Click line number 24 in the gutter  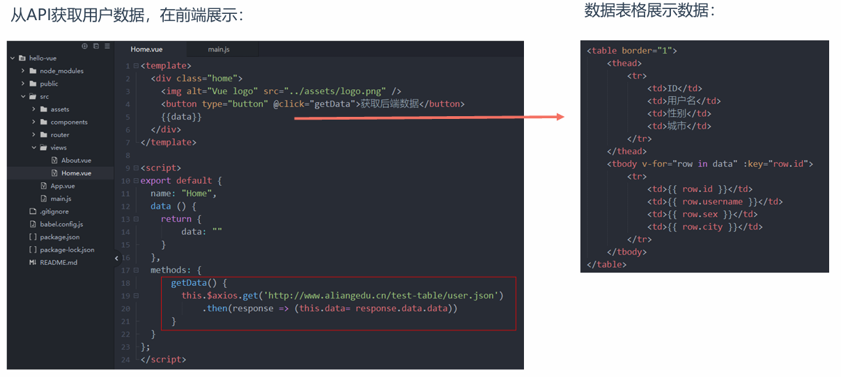(126, 360)
